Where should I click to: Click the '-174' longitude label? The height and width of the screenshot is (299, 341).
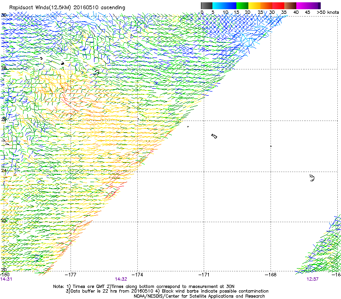tap(137, 275)
